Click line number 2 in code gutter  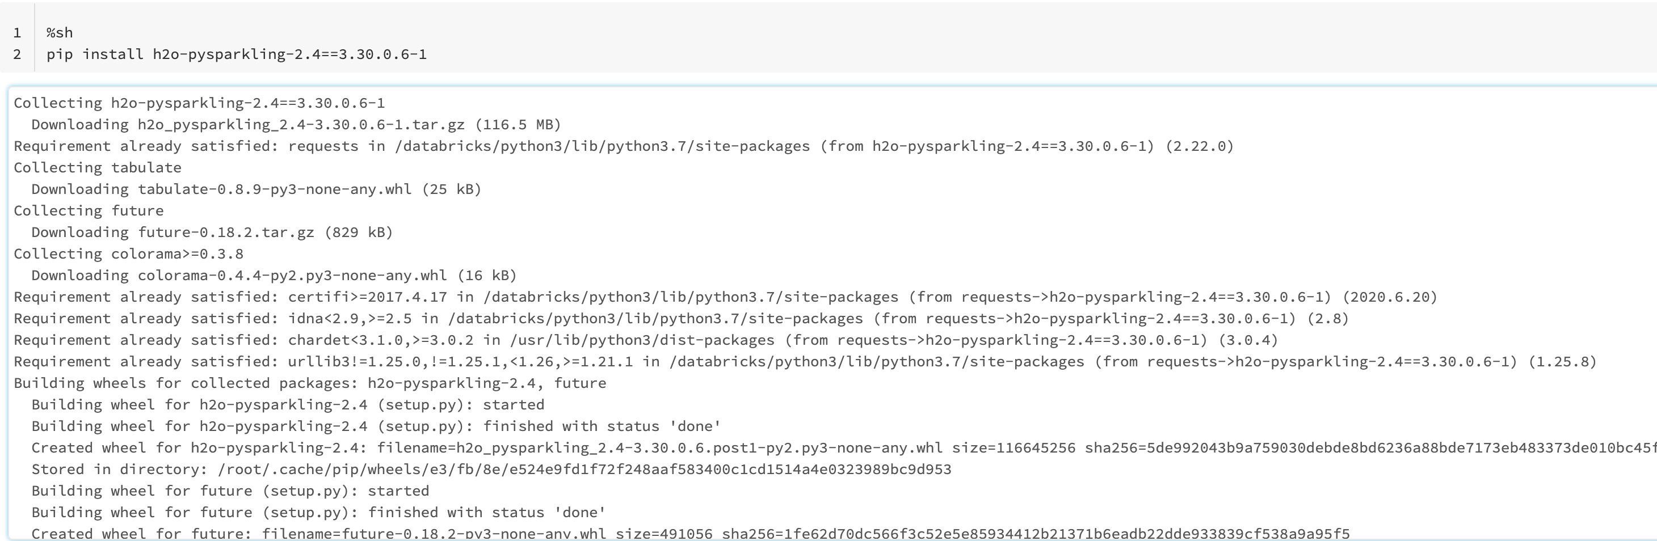(18, 54)
